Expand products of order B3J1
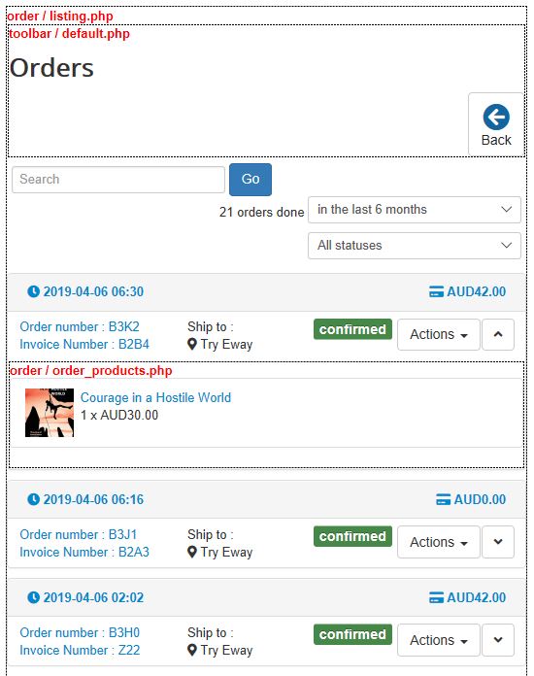Viewport: 534px width, 676px height. coord(498,542)
